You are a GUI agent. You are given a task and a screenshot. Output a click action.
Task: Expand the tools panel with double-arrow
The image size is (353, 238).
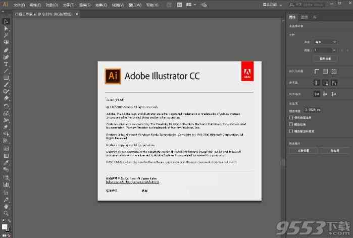point(3,12)
